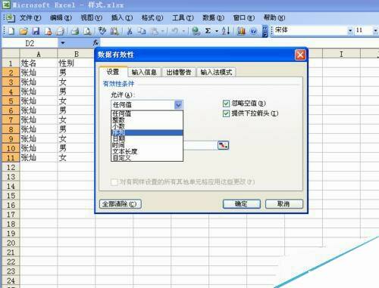Open the 文件 menu
379x288 pixels.
coord(30,18)
